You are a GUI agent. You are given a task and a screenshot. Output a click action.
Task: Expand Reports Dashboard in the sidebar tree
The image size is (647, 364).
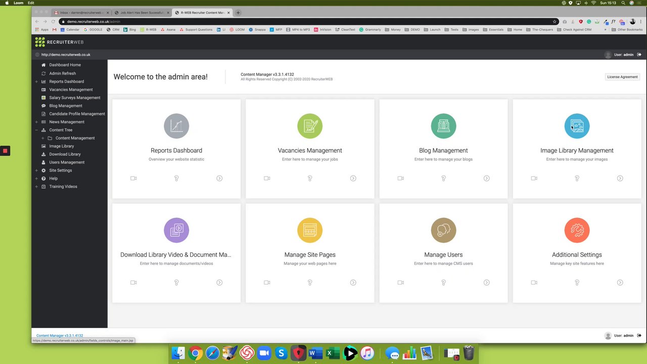pos(36,81)
